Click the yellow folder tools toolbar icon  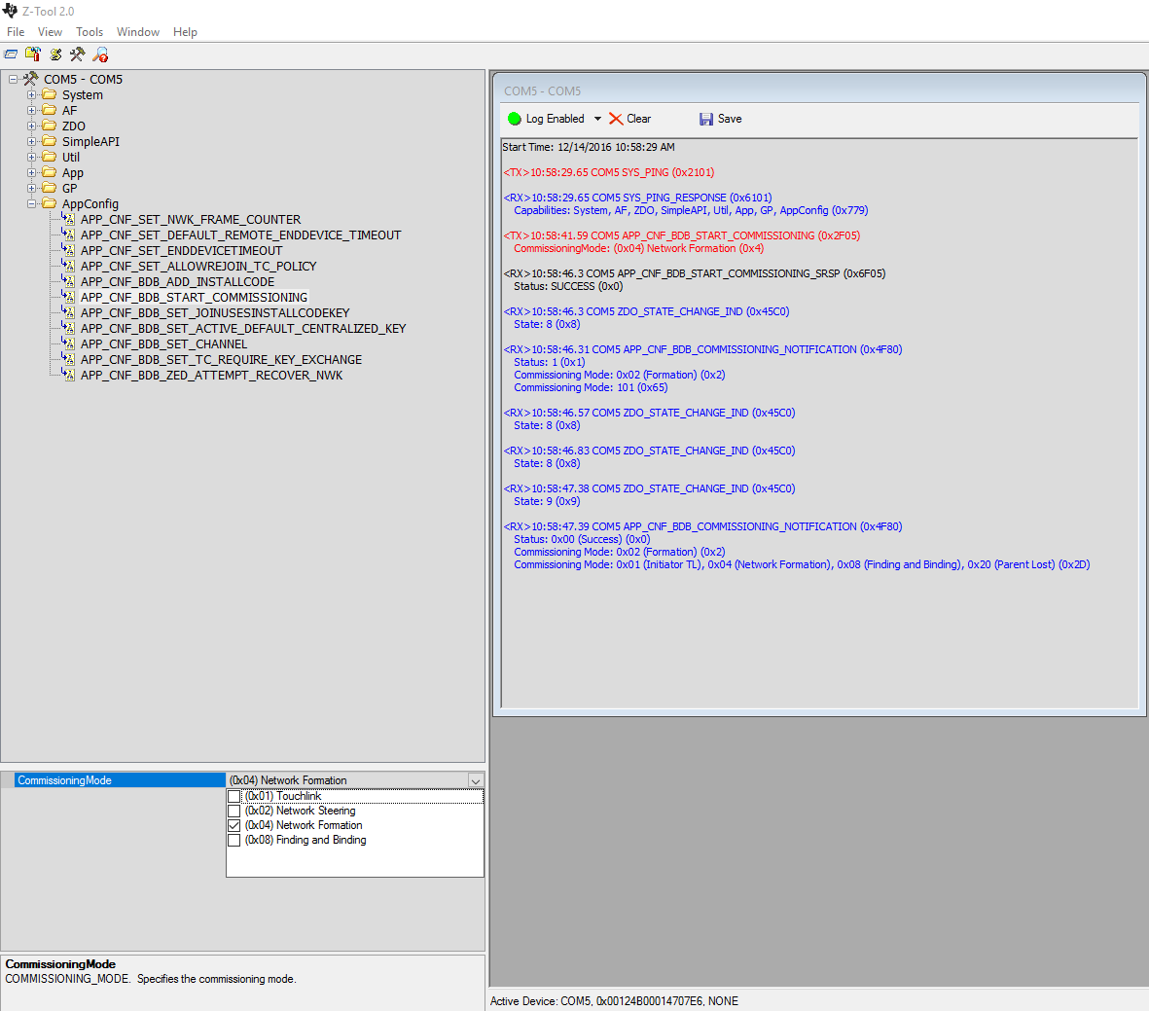click(33, 54)
